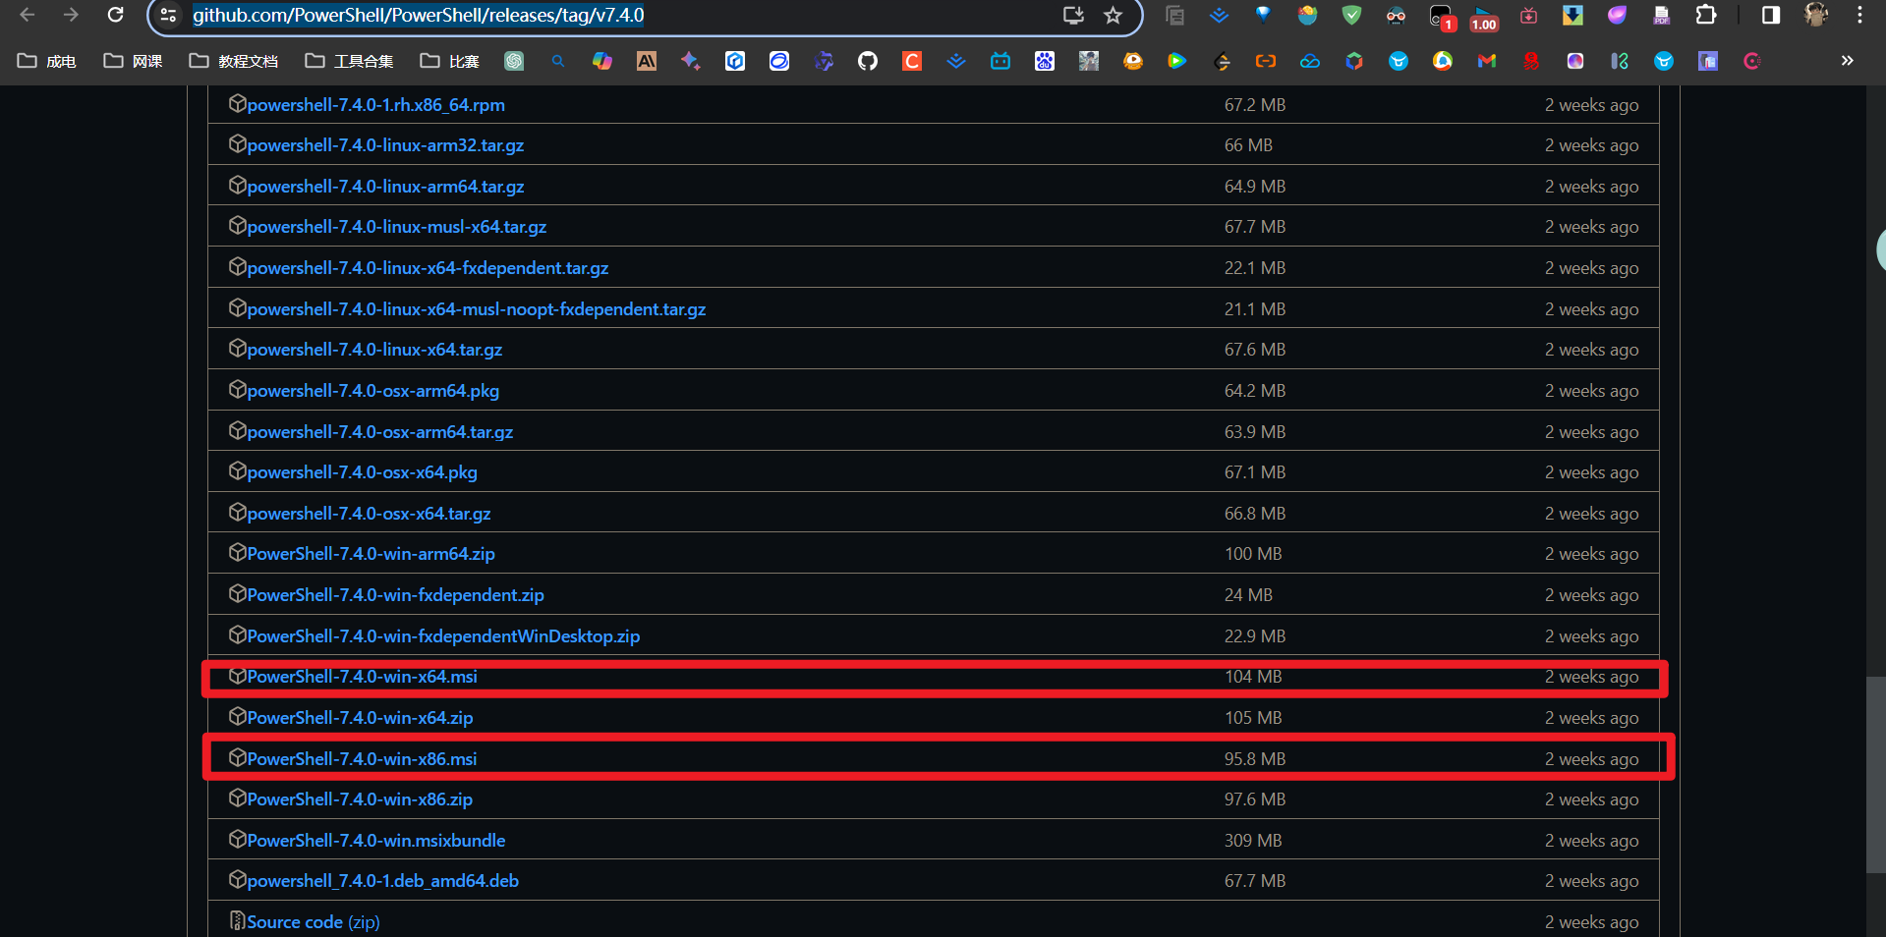The image size is (1886, 937).
Task: Open the Tencent Video play bookmark
Action: 1177,61
